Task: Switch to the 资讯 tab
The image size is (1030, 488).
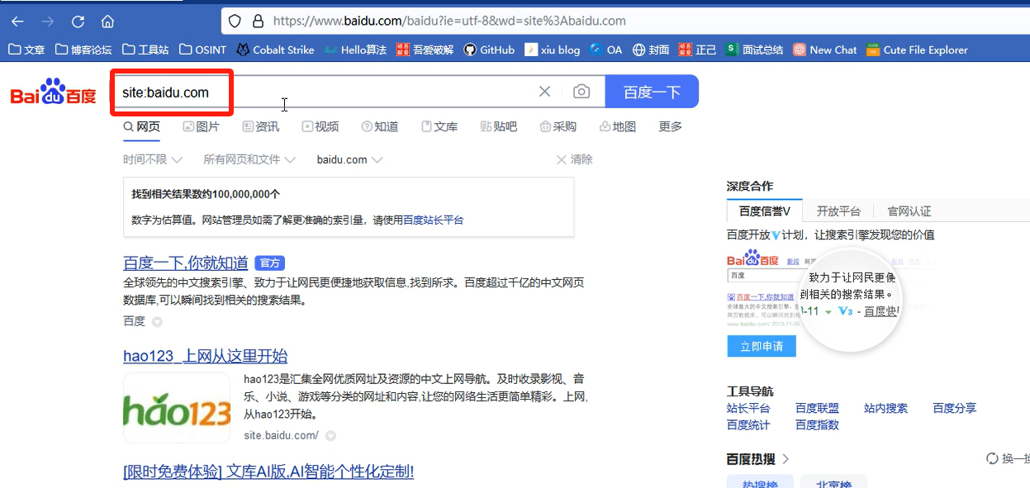Action: pos(260,126)
